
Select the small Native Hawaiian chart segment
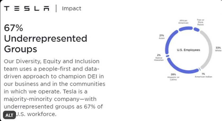click(167, 56)
